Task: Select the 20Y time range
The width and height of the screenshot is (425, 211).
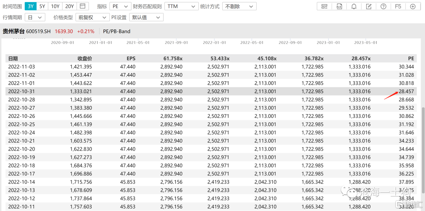Action: (69, 6)
